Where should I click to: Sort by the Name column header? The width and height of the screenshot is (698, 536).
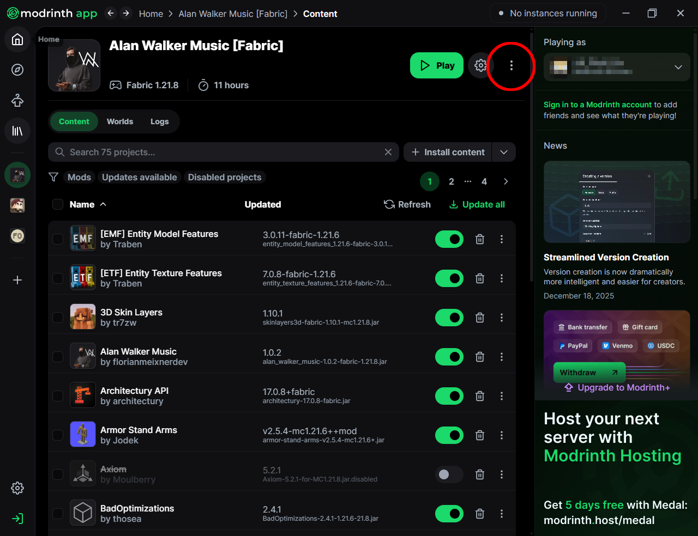click(87, 204)
